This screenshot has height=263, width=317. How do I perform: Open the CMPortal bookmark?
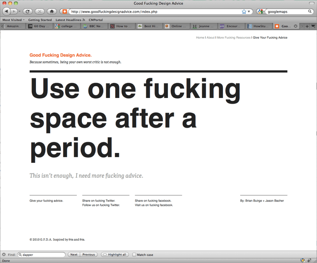point(96,20)
